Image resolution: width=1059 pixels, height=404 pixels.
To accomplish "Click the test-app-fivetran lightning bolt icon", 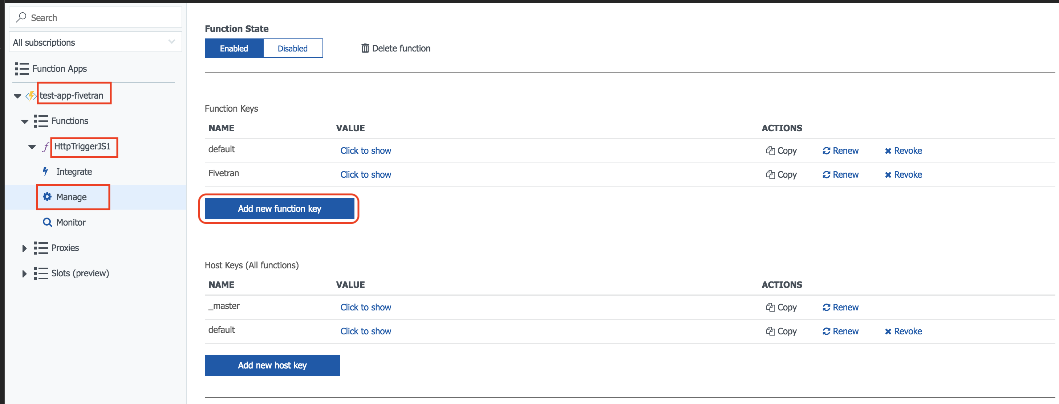I will point(31,96).
